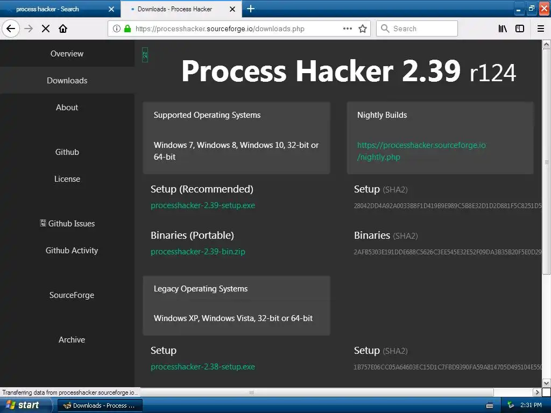The image size is (551, 413).
Task: Click 'Windows XP, Windows Vista, 32-bit or 64-bit' text
Action: point(233,318)
